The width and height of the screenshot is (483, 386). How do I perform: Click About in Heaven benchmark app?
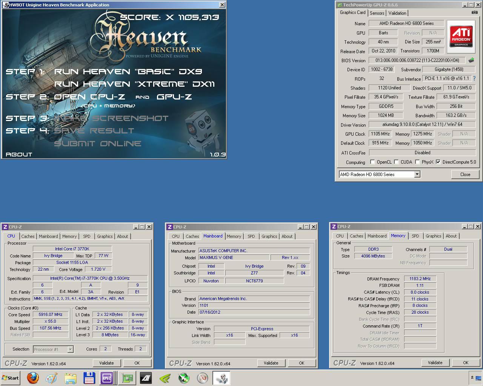[19, 154]
